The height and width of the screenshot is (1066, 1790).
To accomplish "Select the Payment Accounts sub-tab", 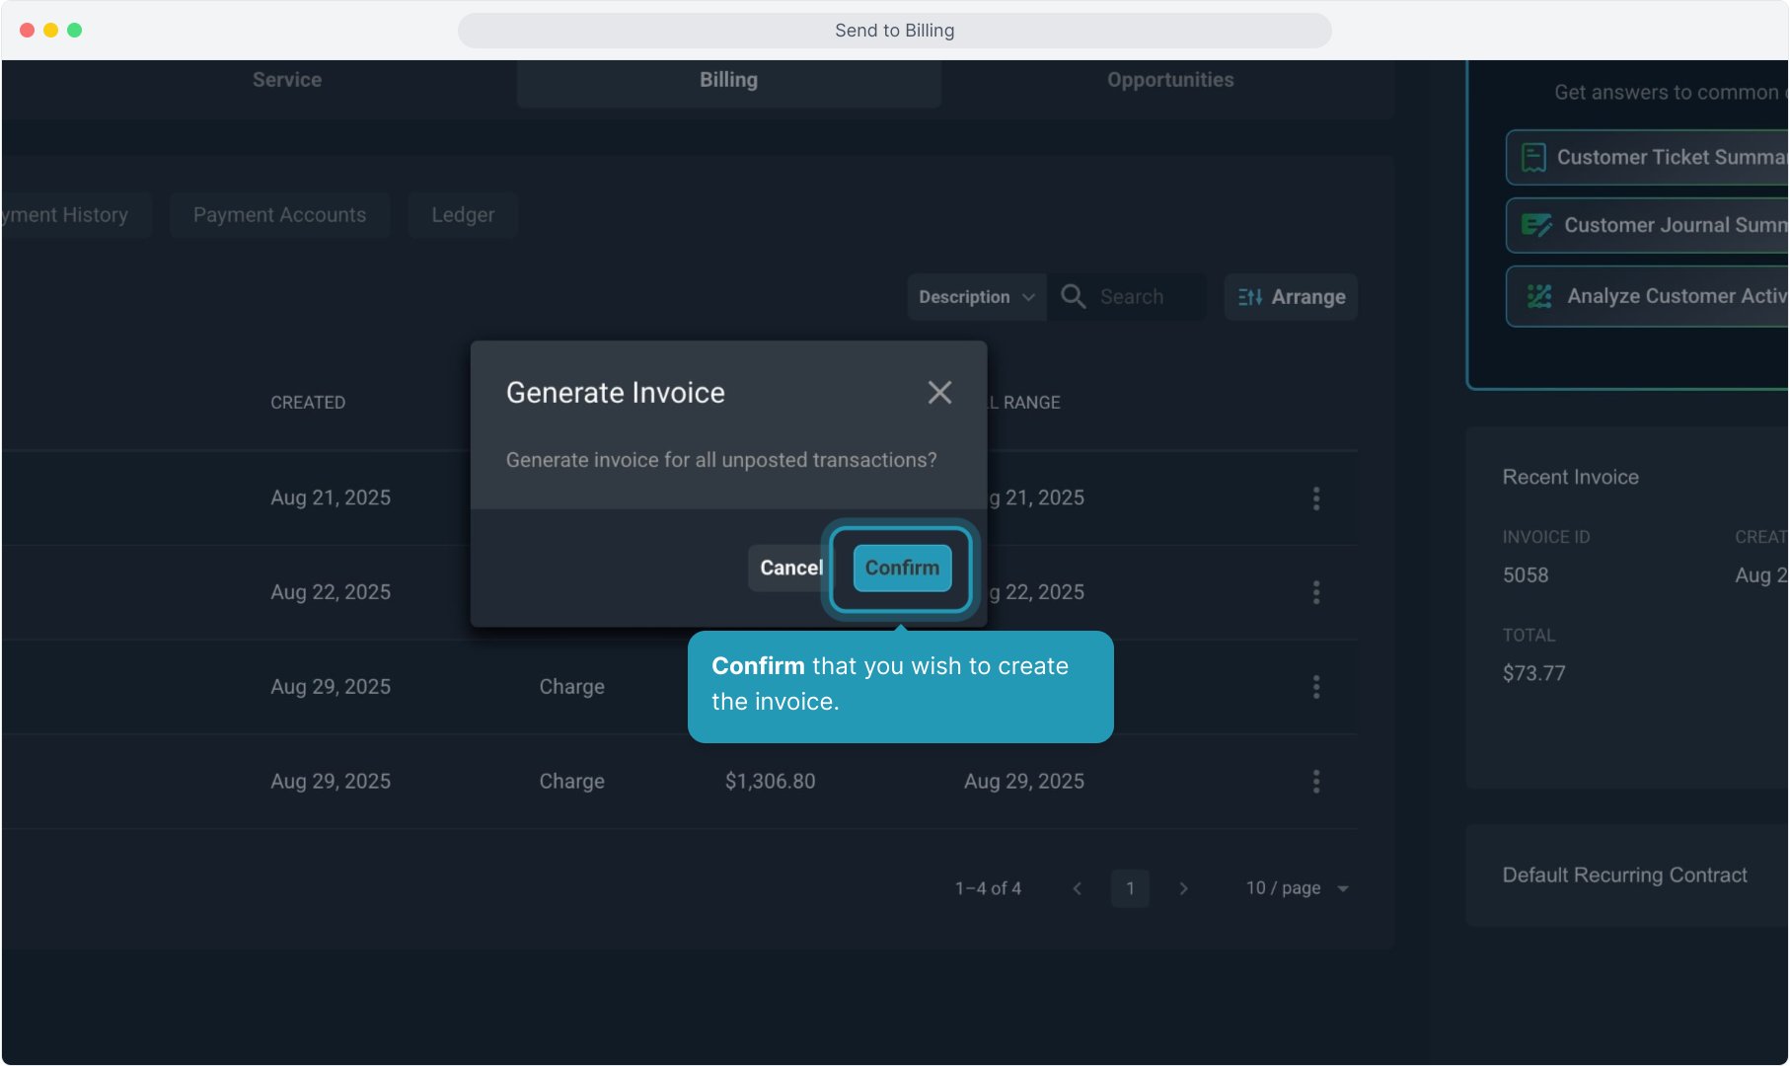I will pyautogui.click(x=279, y=215).
